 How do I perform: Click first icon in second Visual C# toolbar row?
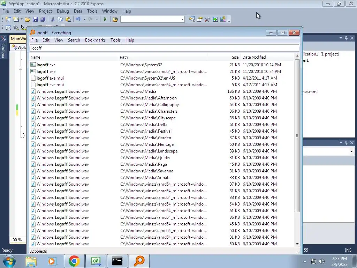[x=8, y=28]
